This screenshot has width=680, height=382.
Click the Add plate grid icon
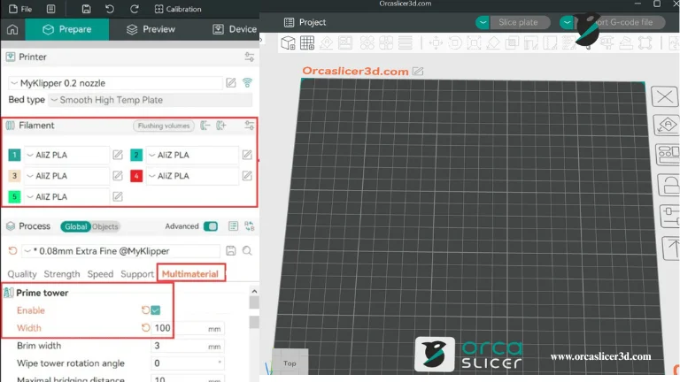click(307, 42)
